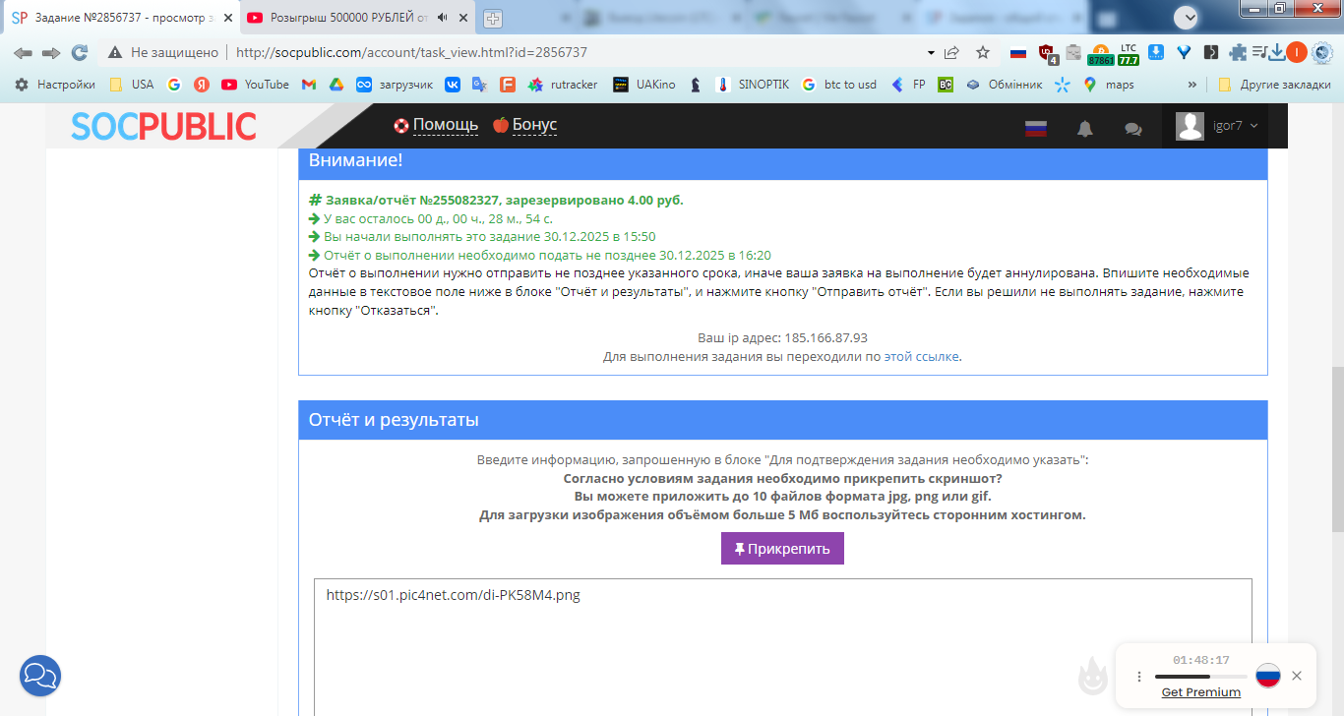Open the UAKino bookmark
The image size is (1344, 716).
(644, 85)
